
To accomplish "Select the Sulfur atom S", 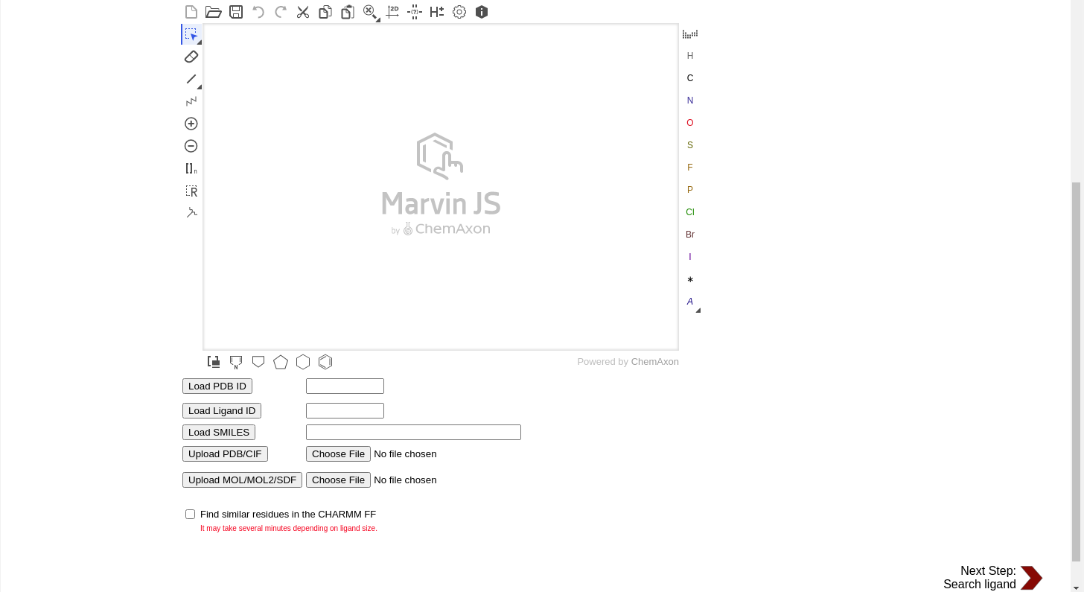I will (690, 145).
